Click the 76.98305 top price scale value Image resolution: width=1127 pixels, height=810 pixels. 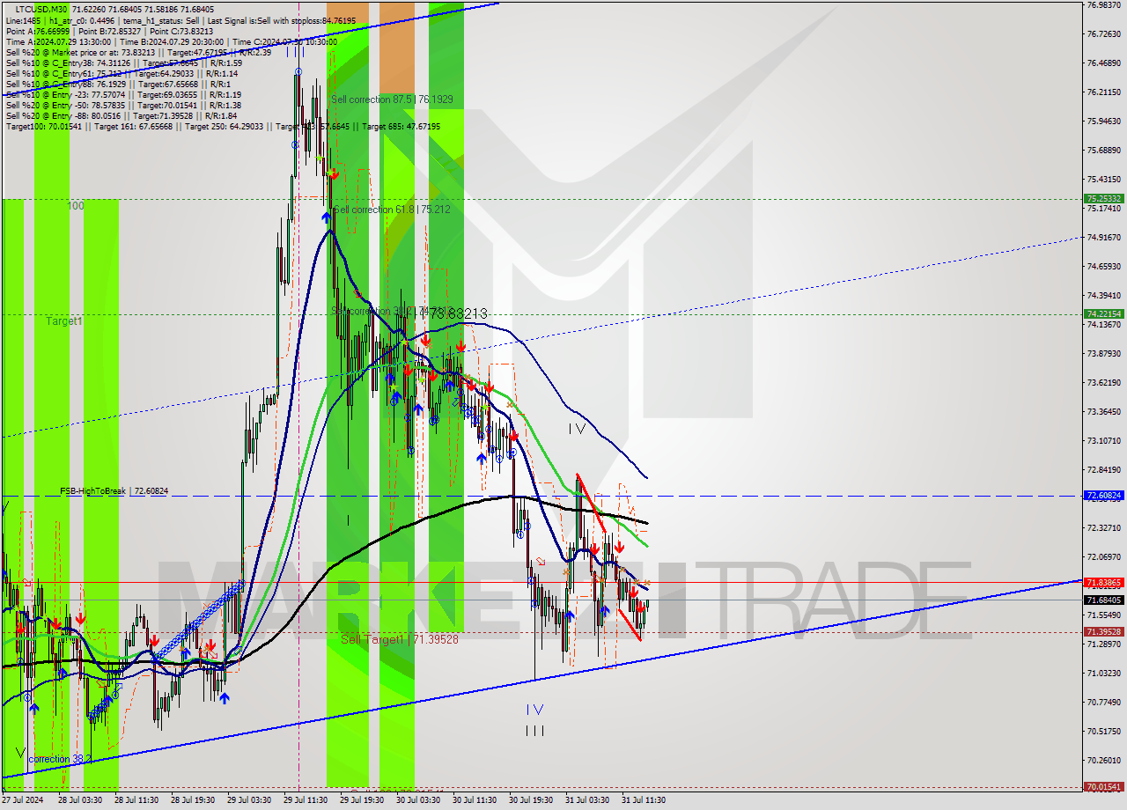(1103, 4)
